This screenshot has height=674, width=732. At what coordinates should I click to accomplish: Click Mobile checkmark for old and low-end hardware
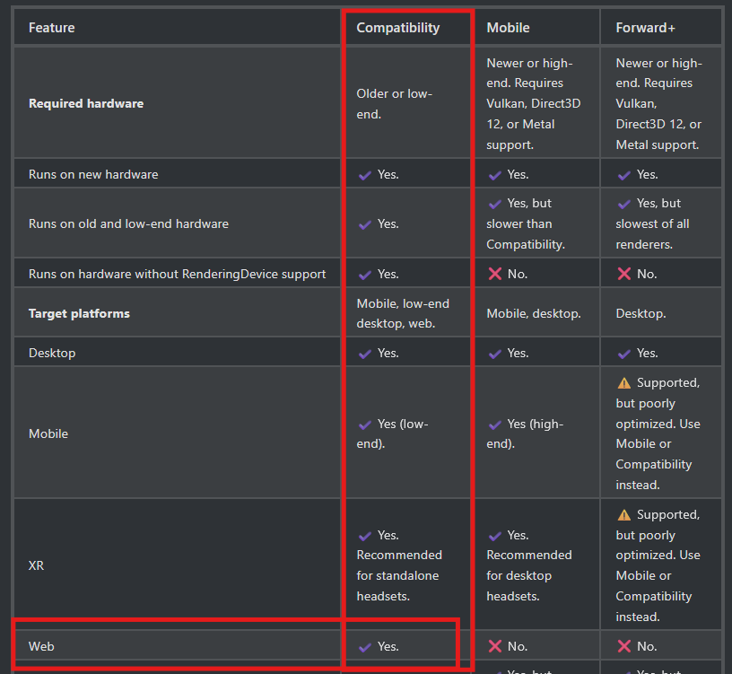pos(494,204)
